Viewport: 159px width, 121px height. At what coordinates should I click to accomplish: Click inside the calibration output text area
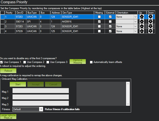click(101, 94)
